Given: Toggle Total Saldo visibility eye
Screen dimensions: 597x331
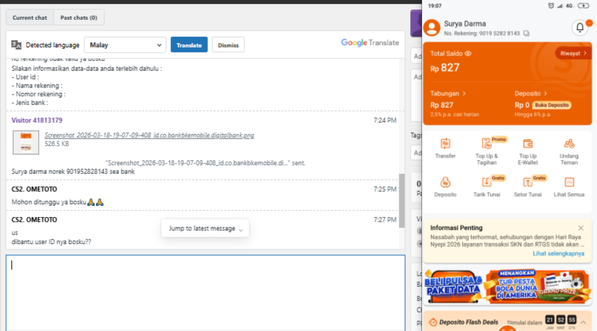Looking at the screenshot, I should [x=468, y=54].
